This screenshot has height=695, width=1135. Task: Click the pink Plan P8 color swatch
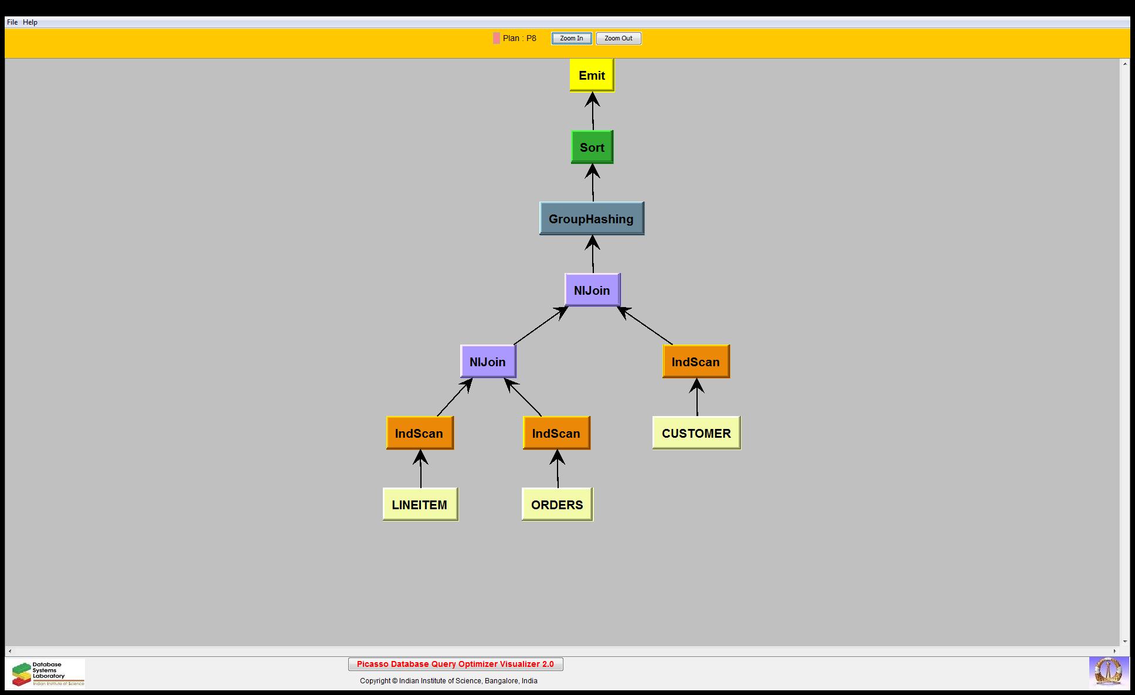pos(497,38)
